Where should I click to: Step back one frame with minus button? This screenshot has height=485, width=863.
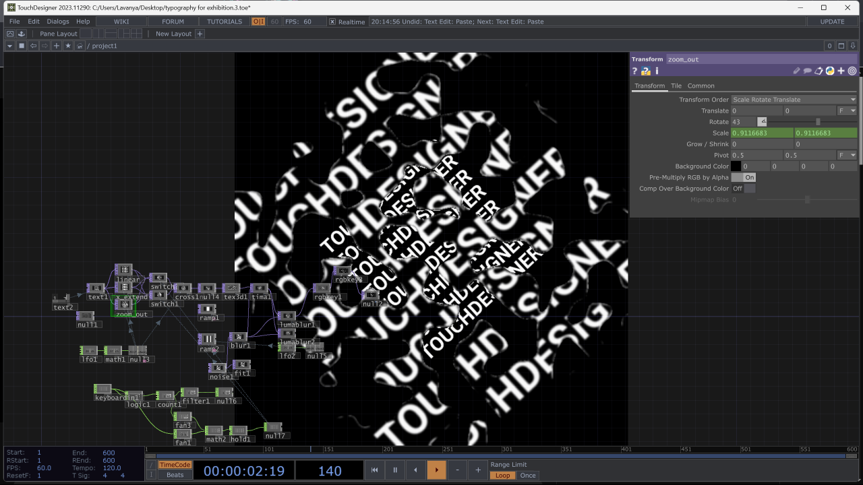(458, 470)
